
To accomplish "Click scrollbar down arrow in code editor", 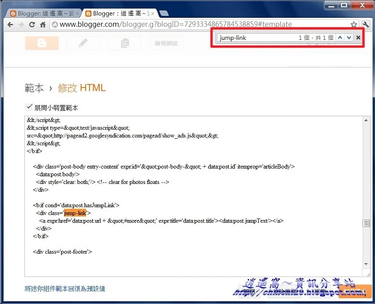I will pos(366,264).
